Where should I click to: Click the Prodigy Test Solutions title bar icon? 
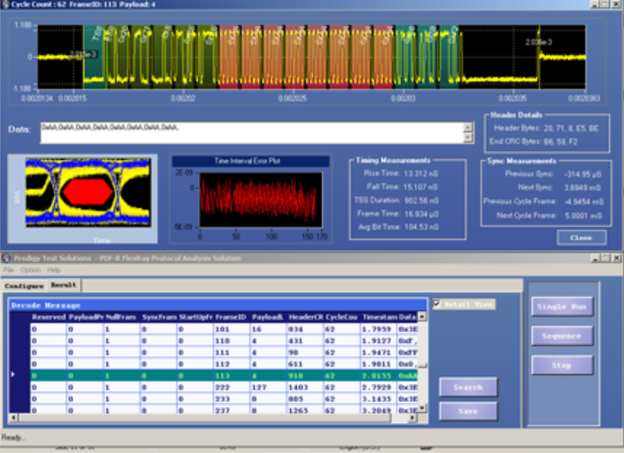click(x=5, y=258)
